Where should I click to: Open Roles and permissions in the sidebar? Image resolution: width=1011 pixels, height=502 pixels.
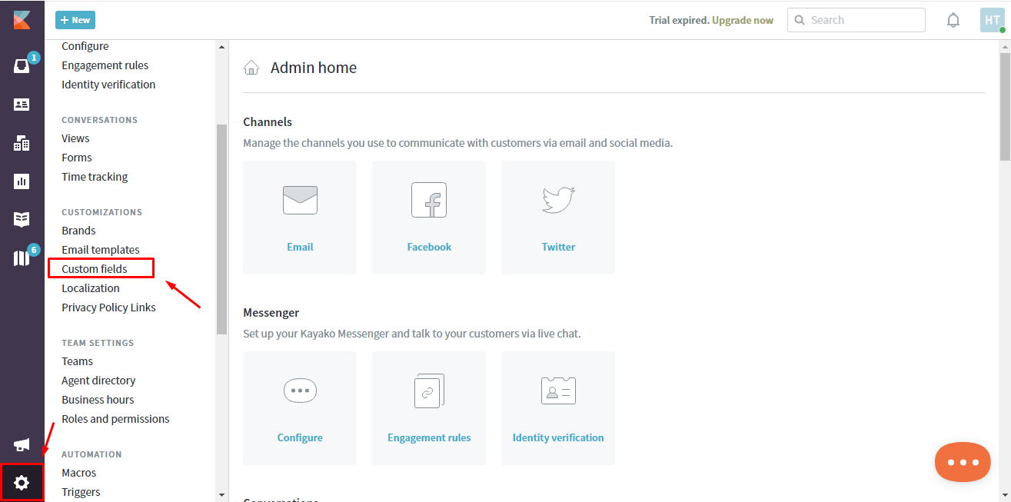click(x=115, y=419)
